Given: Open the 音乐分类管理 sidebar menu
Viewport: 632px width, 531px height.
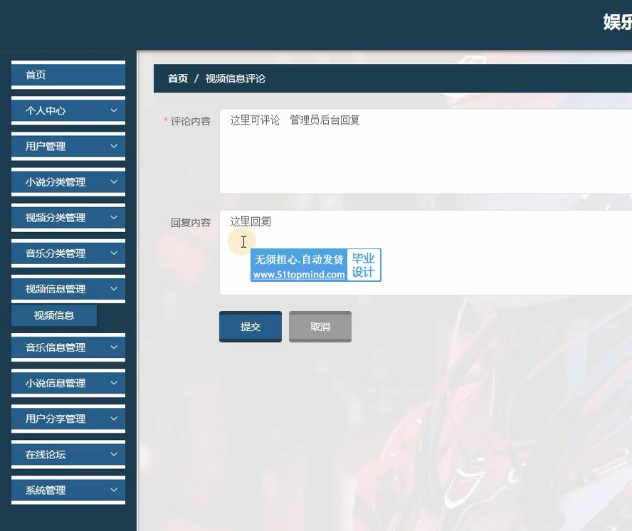Looking at the screenshot, I should [x=68, y=253].
